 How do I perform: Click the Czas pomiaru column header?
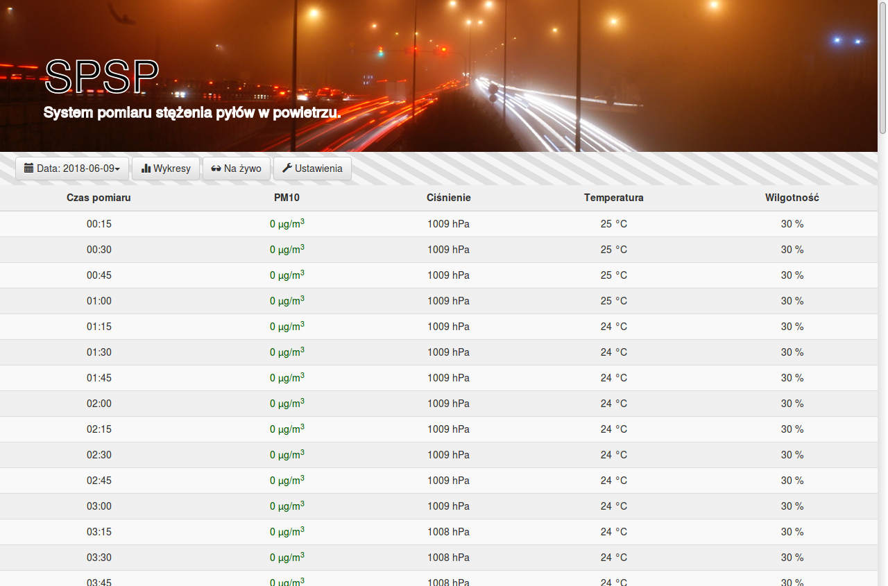[x=99, y=198]
